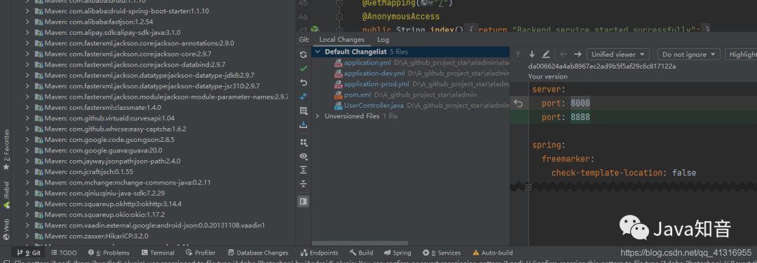Select application-prod.yml in the changelist
The width and height of the screenshot is (757, 263).
point(376,84)
